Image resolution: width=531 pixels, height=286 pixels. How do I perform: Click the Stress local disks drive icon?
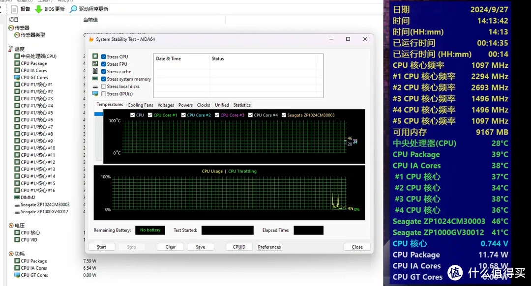[95, 86]
